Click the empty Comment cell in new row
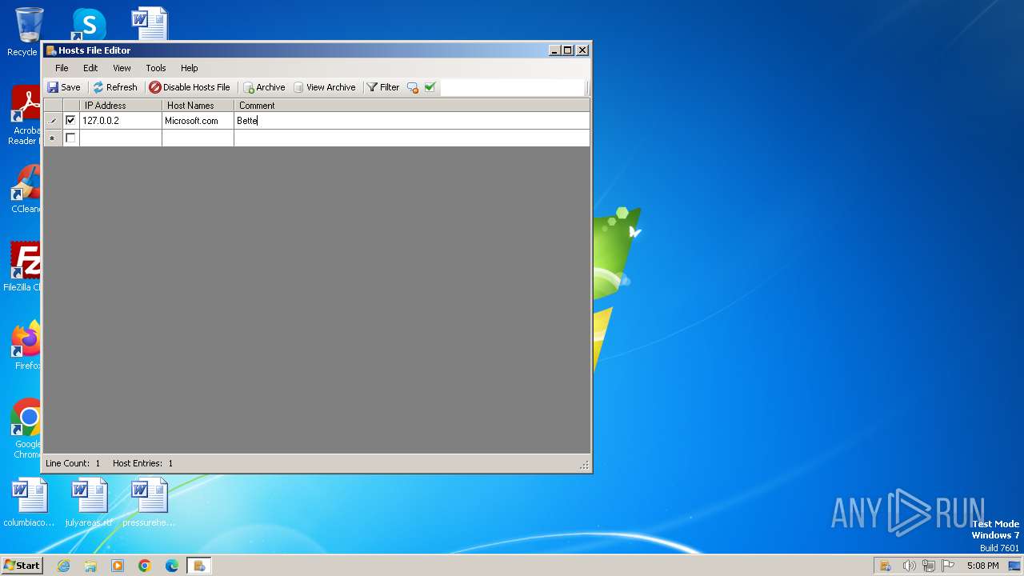 tap(412, 138)
